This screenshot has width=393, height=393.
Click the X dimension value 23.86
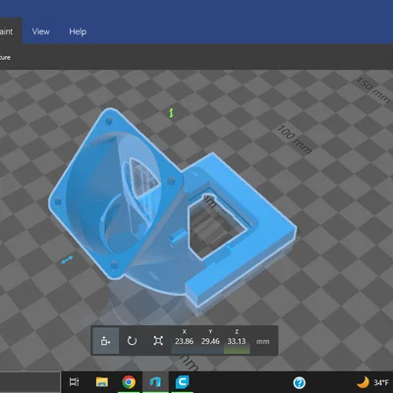(184, 341)
